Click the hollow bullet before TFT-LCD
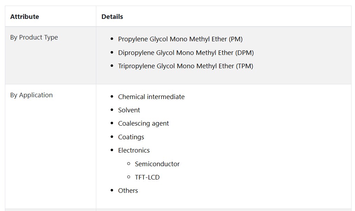The image size is (355, 211). click(x=128, y=177)
